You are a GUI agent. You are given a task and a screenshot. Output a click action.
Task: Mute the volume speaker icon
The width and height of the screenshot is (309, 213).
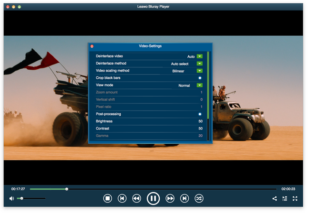[x=12, y=198]
